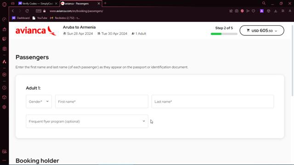Open the purple A extension icon
This screenshot has height=165, width=294.
click(x=262, y=11)
